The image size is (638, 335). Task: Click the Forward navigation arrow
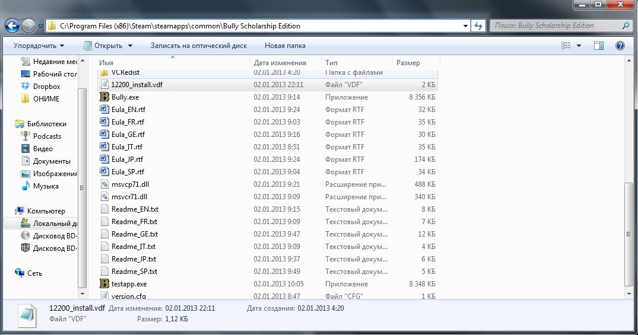click(28, 25)
